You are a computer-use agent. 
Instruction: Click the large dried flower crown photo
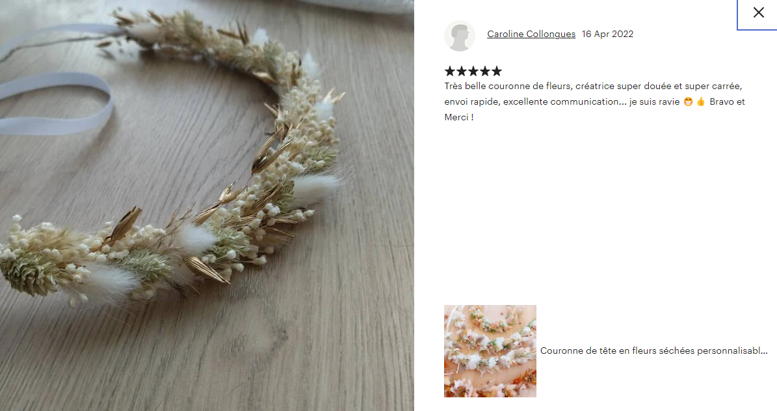coord(207,205)
